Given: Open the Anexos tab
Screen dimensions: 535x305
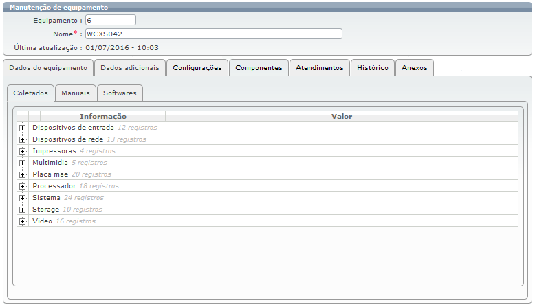Looking at the screenshot, I should click(x=415, y=68).
